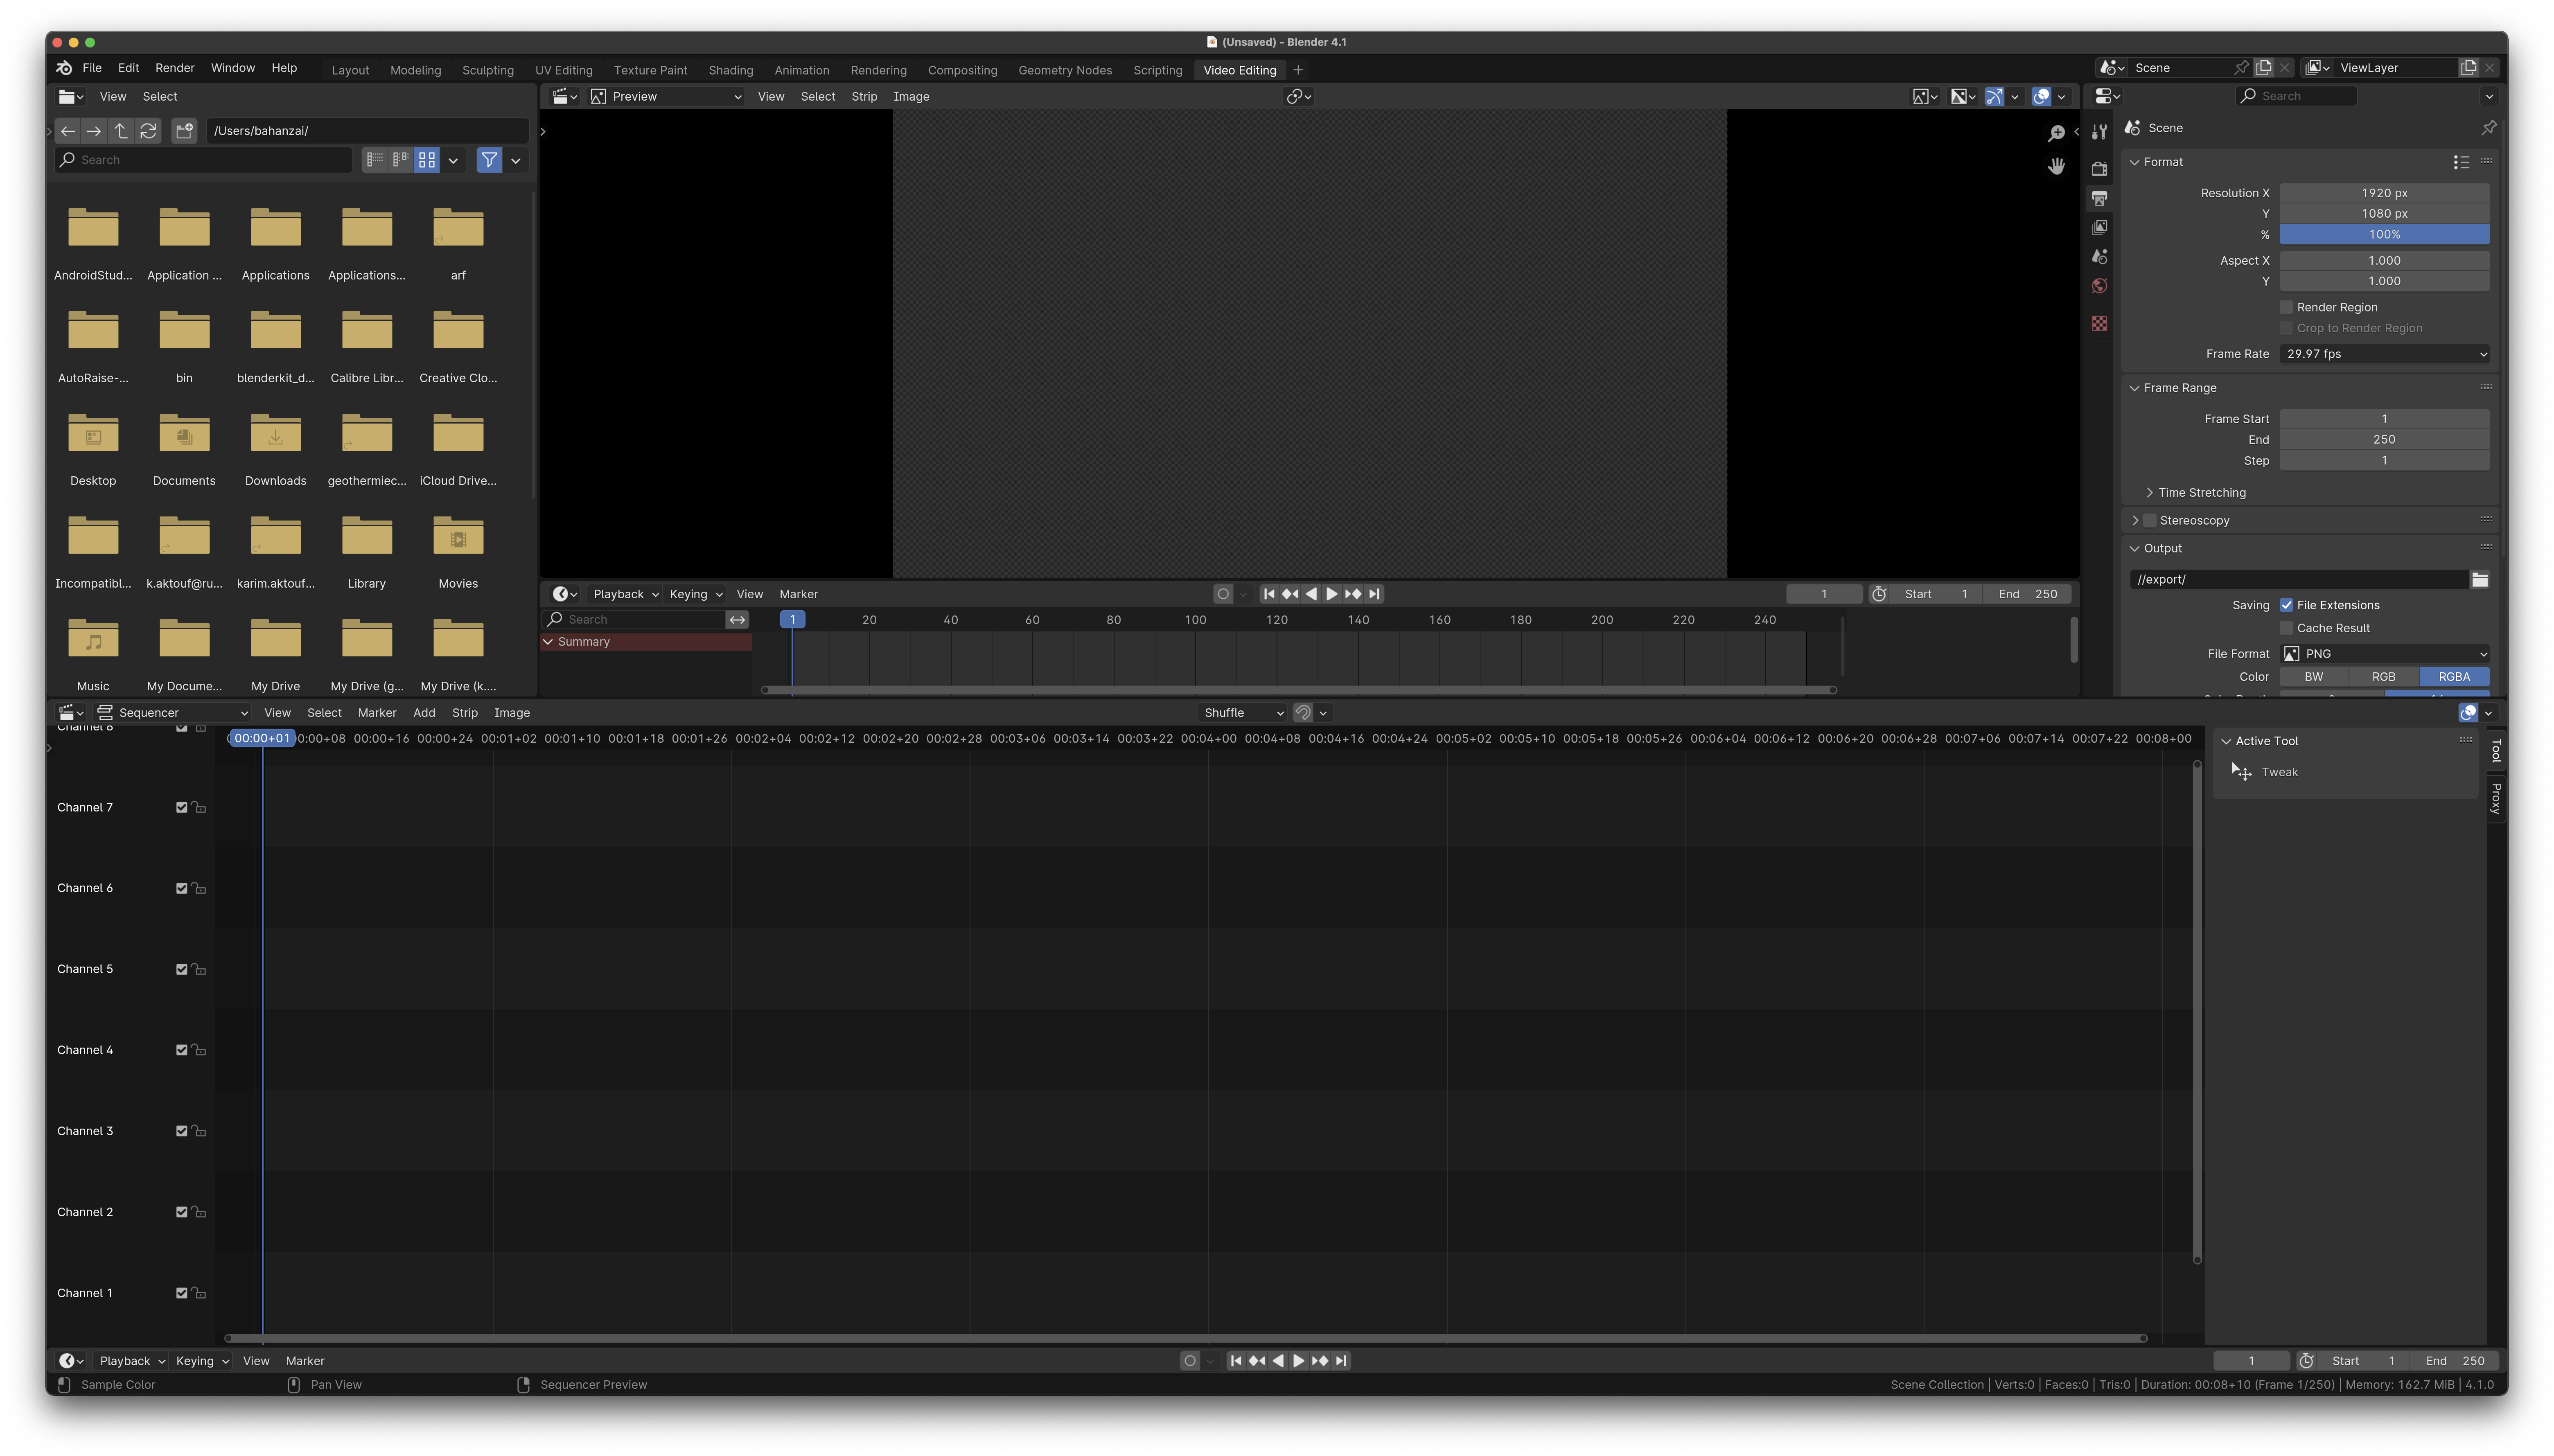Create new directory in file browser
This screenshot has width=2554, height=1456.
pyautogui.click(x=184, y=131)
